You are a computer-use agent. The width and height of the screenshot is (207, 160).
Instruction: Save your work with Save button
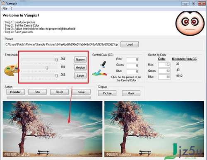tap(81, 92)
